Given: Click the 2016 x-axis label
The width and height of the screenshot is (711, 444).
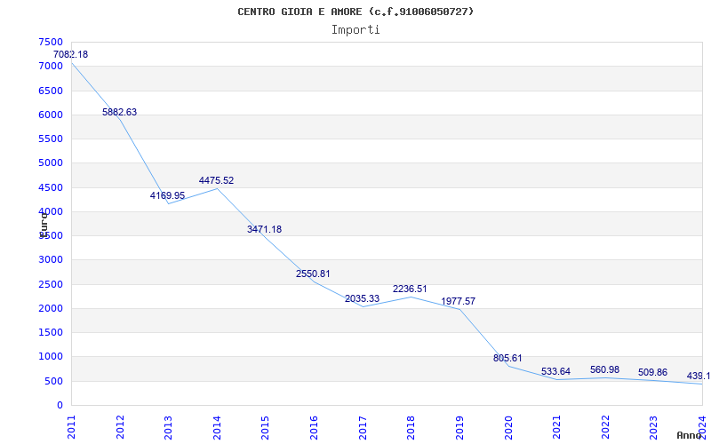Looking at the screenshot, I should (x=315, y=427).
